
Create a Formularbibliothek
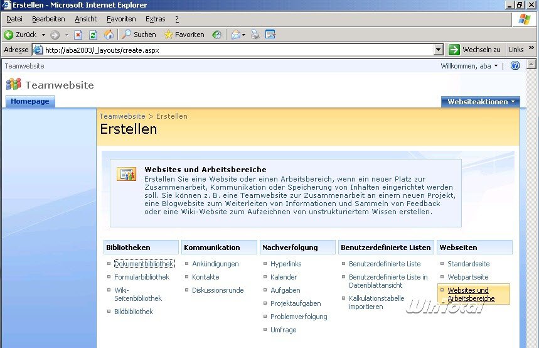coord(142,277)
